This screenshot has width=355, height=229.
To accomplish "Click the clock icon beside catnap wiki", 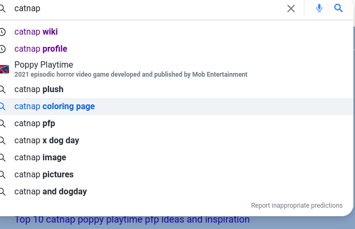I will 3,32.
